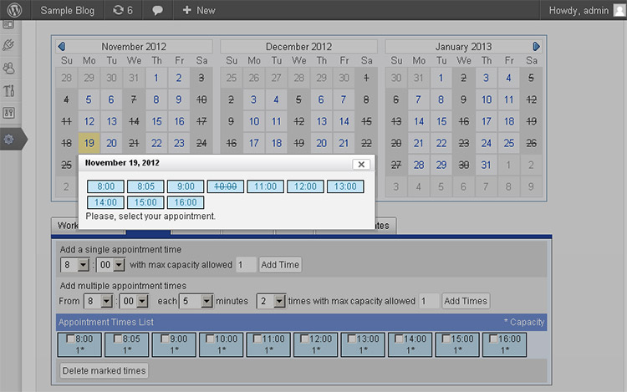Screen dimensions: 627x392
Task: Open single appointment minutes dropdown
Action: click(x=110, y=264)
